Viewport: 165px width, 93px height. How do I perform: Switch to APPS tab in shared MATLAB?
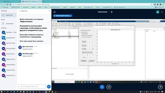(x=65, y=21)
